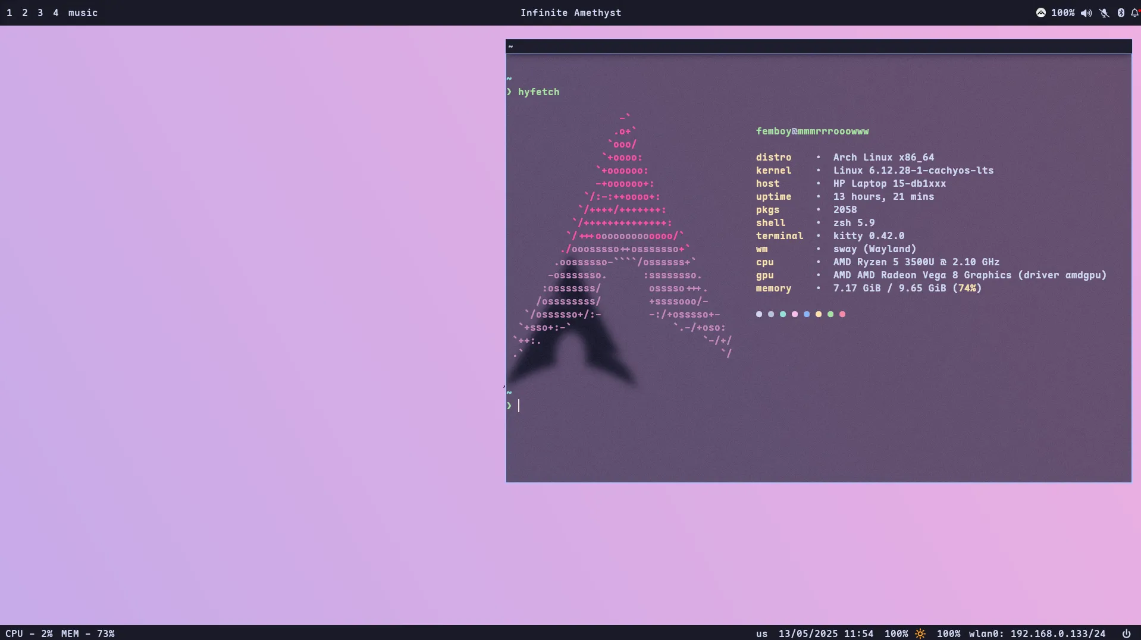
Task: Click the Arch logo ASCII art
Action: (x=622, y=236)
